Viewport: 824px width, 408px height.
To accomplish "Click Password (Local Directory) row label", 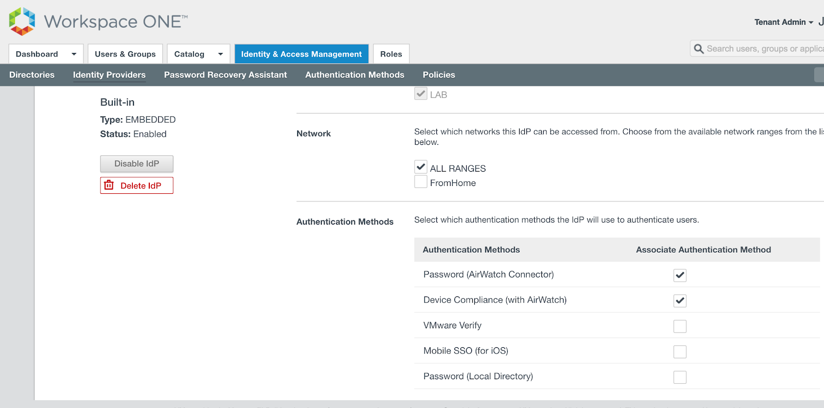I will 478,376.
